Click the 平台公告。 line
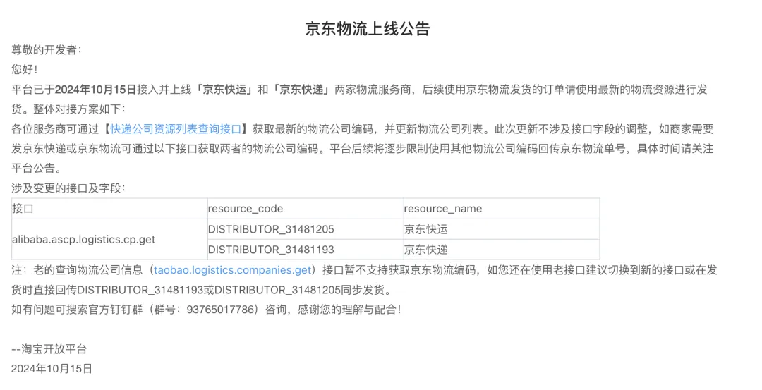 [37, 168]
